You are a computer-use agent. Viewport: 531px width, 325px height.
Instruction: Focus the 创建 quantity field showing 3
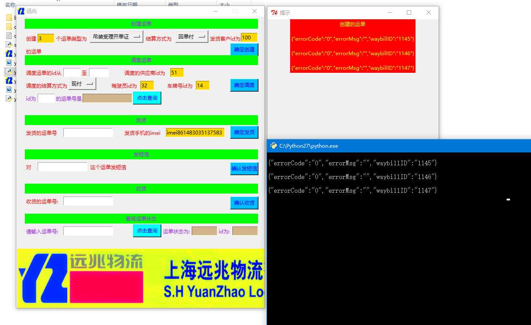click(x=46, y=38)
